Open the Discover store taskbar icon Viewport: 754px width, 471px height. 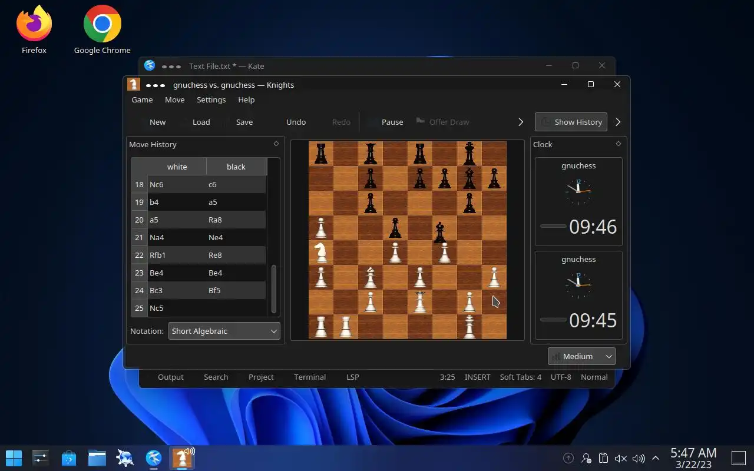[x=69, y=457]
